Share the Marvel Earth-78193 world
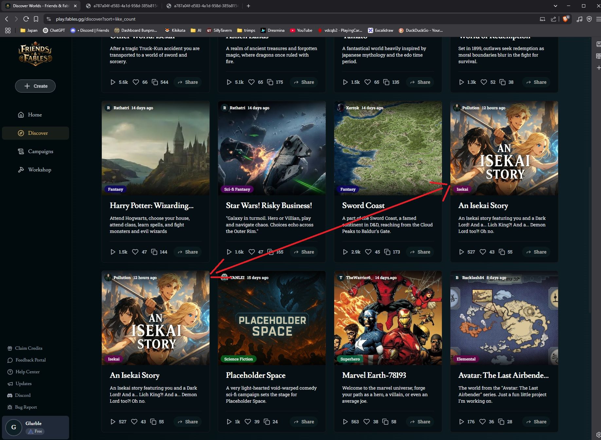This screenshot has height=440, width=601. coord(420,422)
